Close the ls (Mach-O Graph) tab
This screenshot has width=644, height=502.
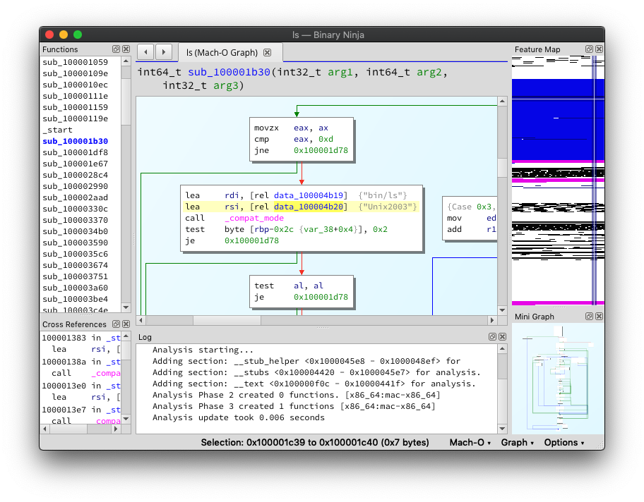click(x=267, y=53)
